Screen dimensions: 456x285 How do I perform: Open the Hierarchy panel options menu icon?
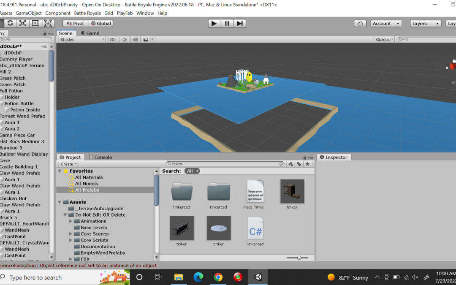pyautogui.click(x=51, y=34)
